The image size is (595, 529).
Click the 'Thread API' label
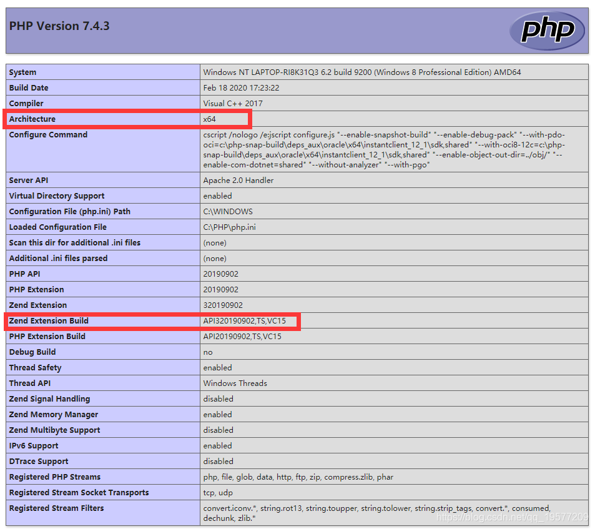[29, 383]
